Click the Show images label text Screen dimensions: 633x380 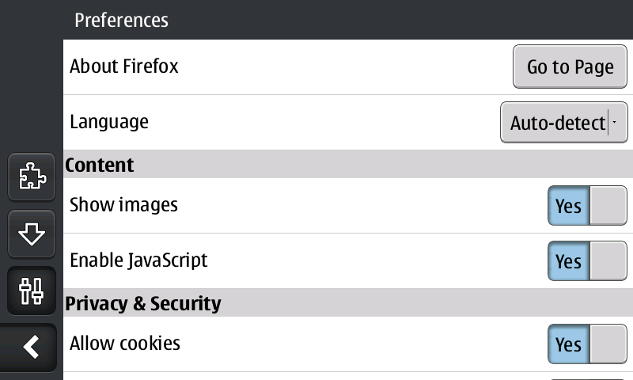pyautogui.click(x=123, y=205)
